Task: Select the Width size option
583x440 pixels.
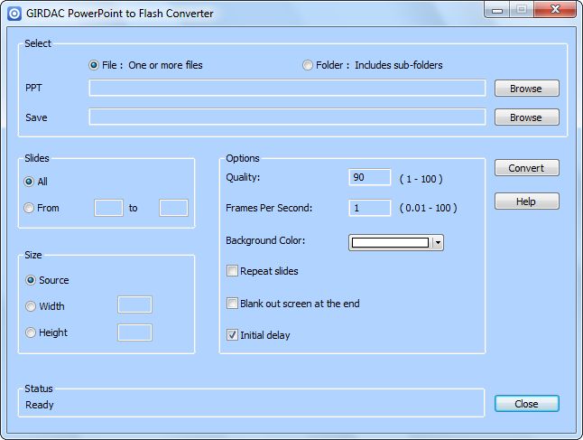Action: tap(31, 306)
